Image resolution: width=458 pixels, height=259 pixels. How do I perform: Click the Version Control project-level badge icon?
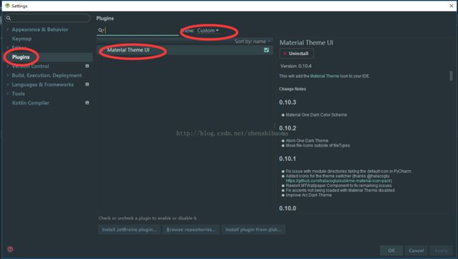[x=87, y=66]
